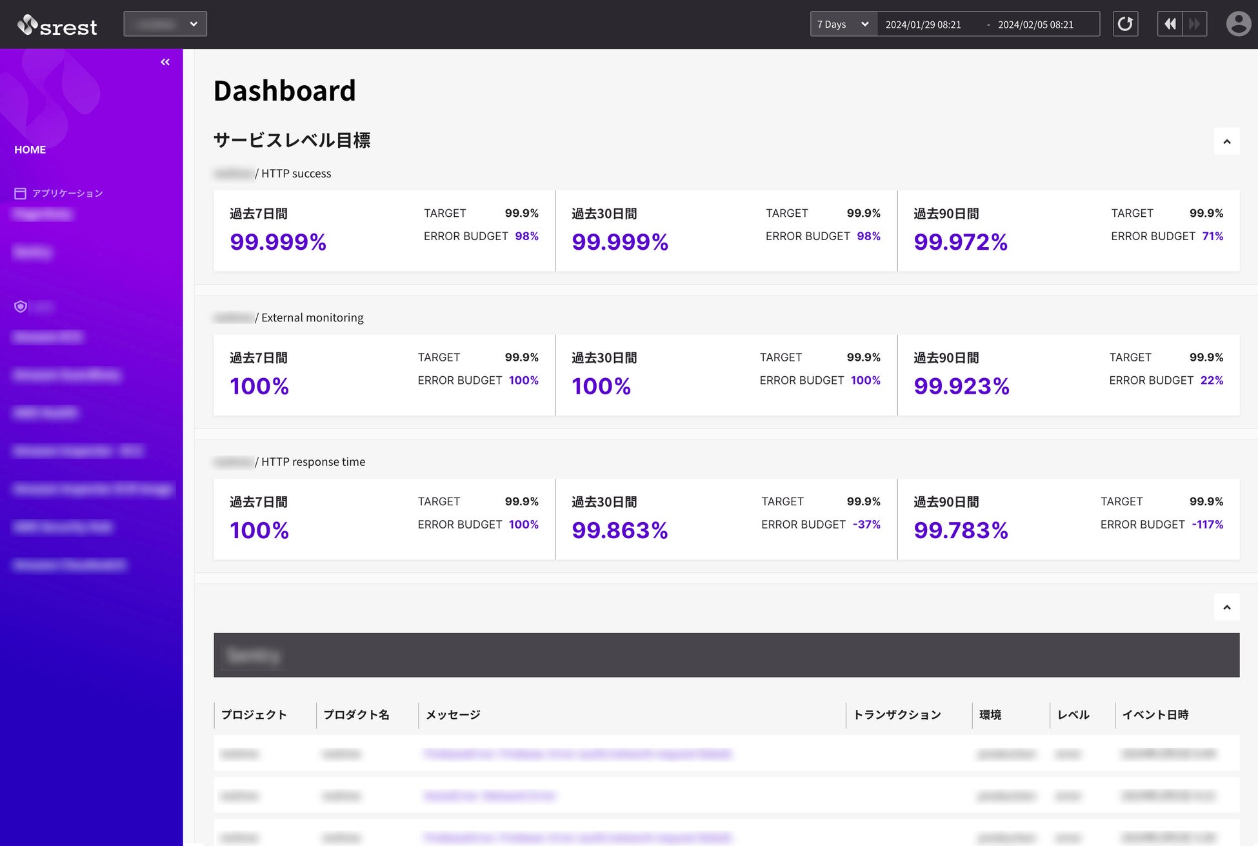Sort by the イベント日時 column header
The width and height of the screenshot is (1258, 846).
(1155, 715)
